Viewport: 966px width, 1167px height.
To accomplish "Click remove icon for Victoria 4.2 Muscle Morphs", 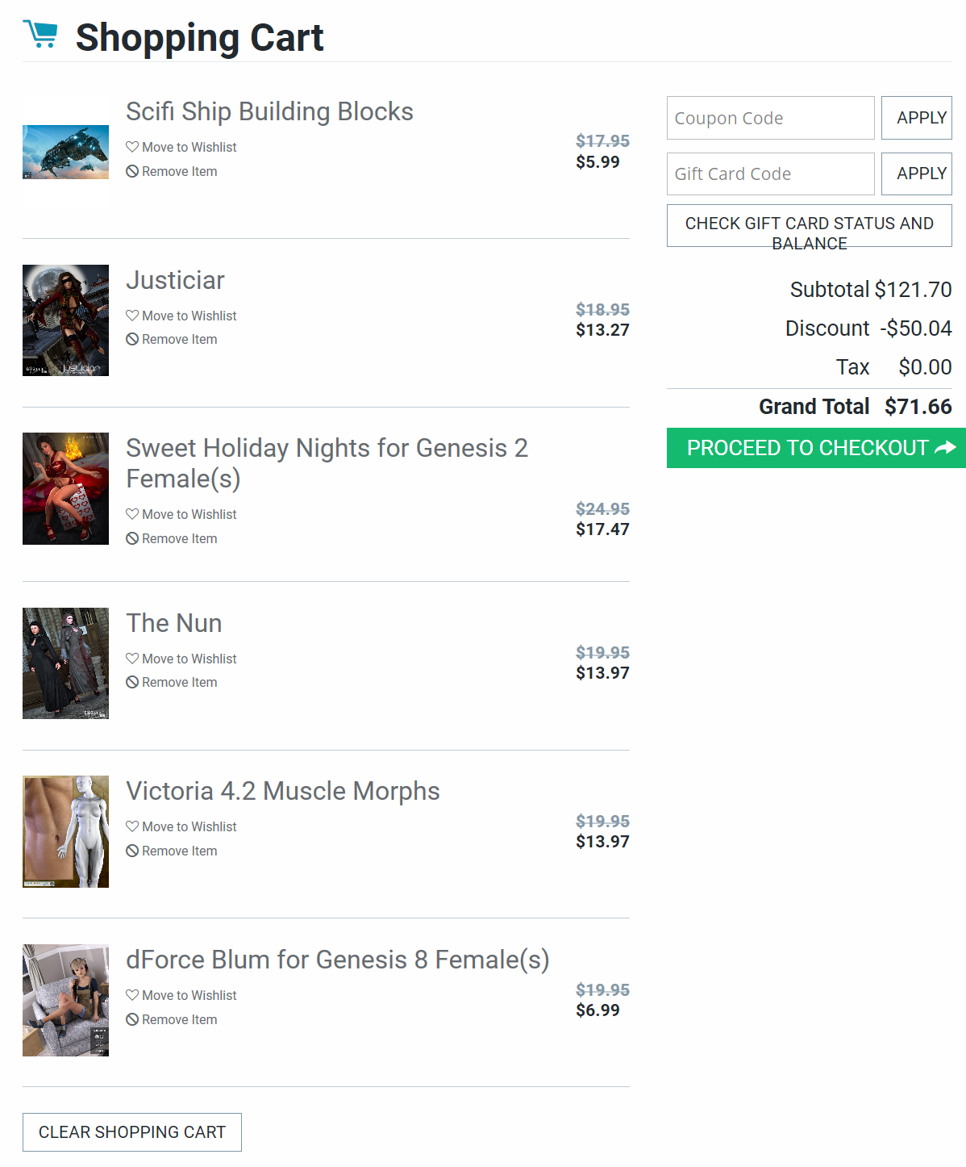I will 132,851.
